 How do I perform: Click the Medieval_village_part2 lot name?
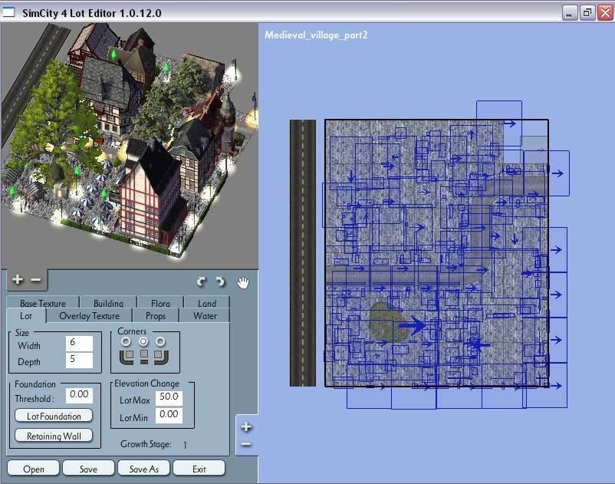point(316,35)
